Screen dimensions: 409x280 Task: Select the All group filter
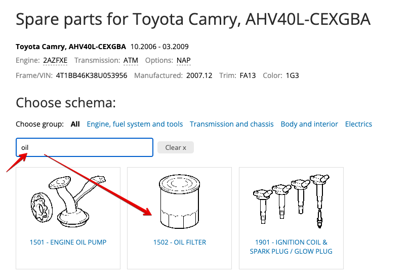coord(75,124)
